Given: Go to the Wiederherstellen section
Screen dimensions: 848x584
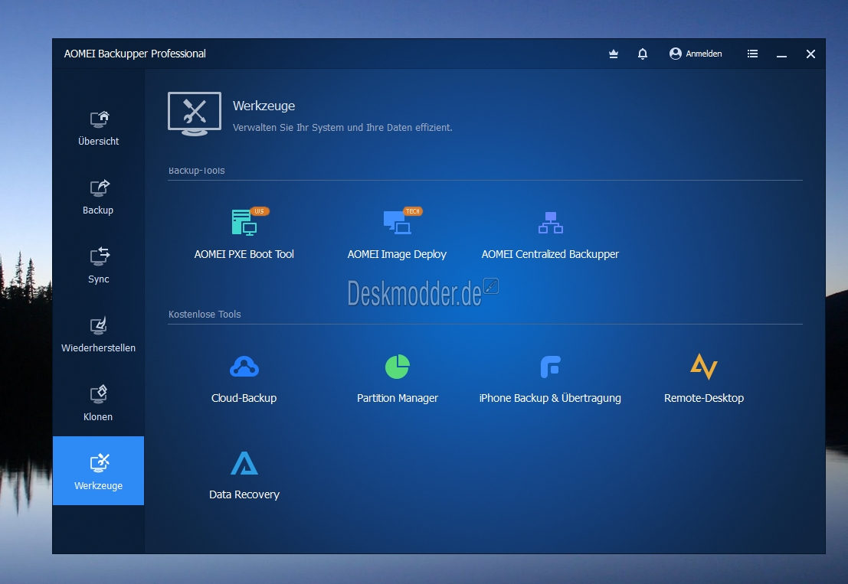Looking at the screenshot, I should (x=98, y=335).
